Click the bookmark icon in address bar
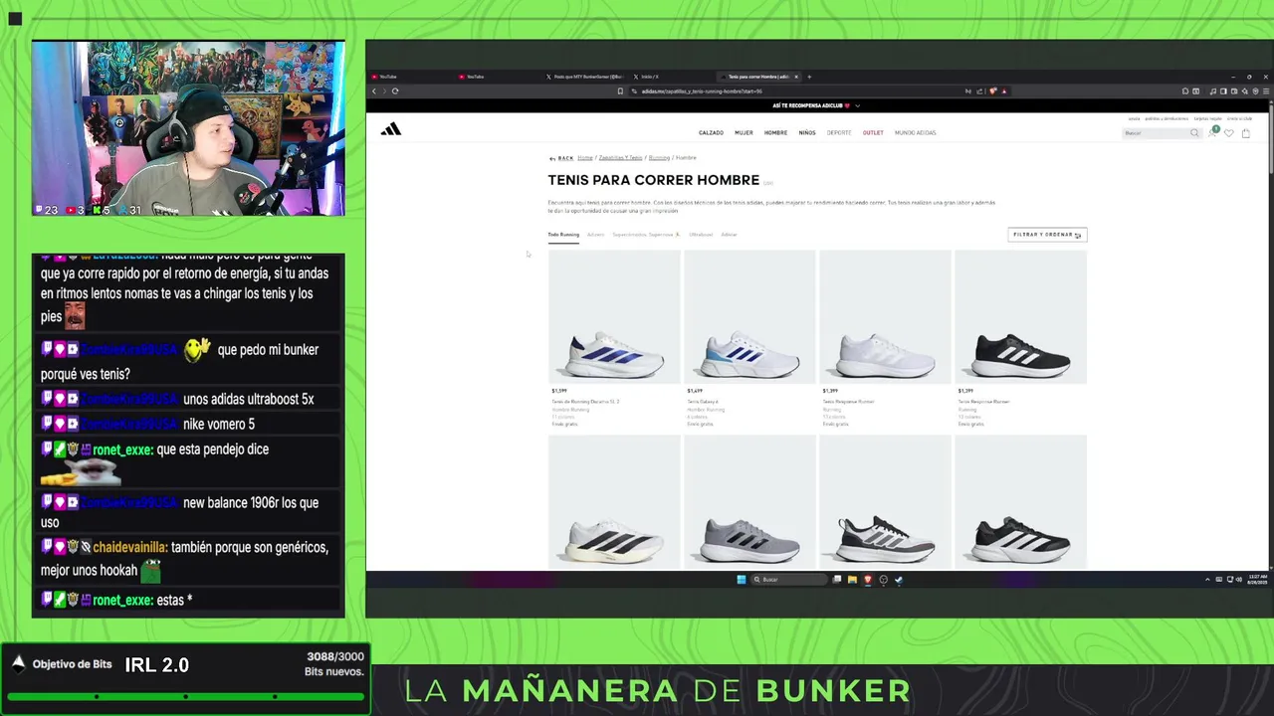 tap(621, 91)
